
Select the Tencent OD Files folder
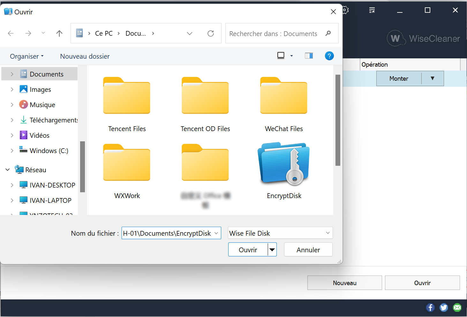[x=205, y=105]
